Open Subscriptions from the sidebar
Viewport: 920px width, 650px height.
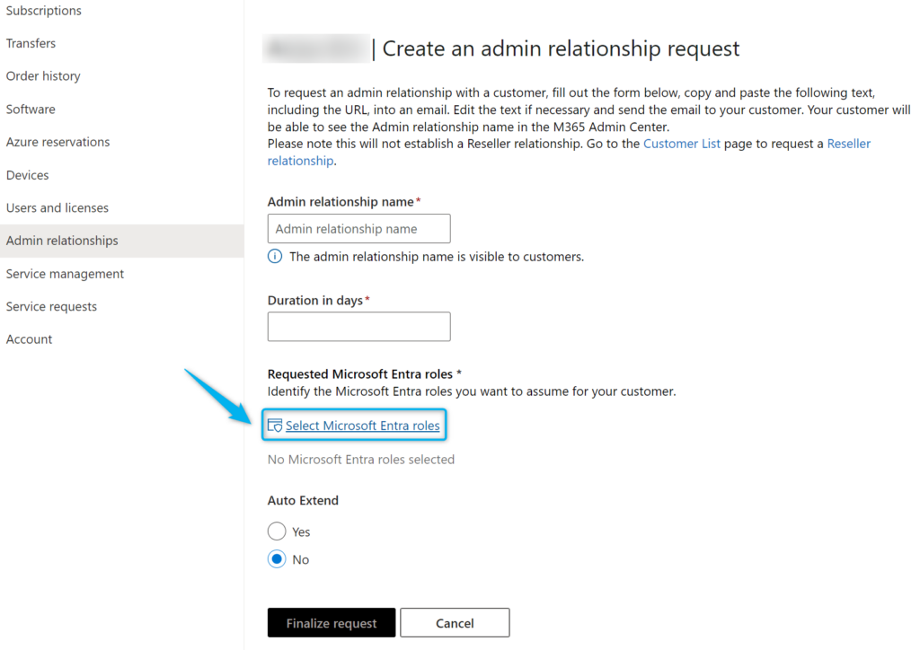point(43,10)
